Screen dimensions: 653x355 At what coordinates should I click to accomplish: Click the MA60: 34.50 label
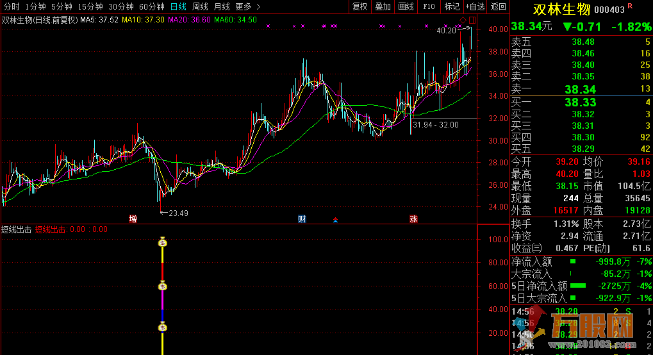click(235, 20)
